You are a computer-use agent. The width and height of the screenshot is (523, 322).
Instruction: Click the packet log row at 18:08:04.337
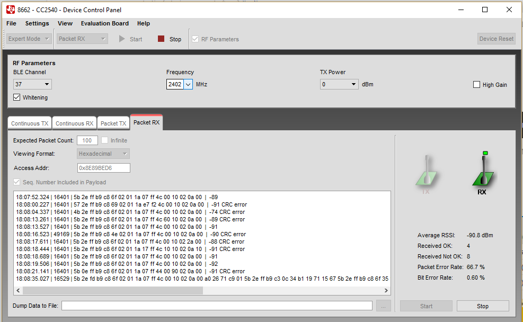pyautogui.click(x=130, y=212)
